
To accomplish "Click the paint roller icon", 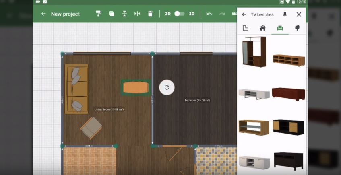I will pyautogui.click(x=99, y=14).
